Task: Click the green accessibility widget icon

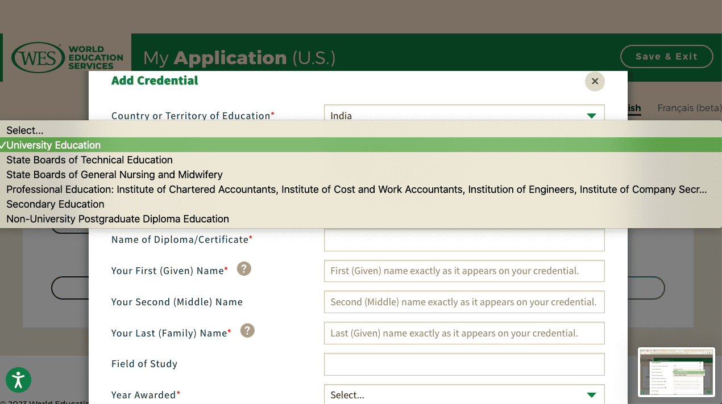Action: tap(18, 380)
